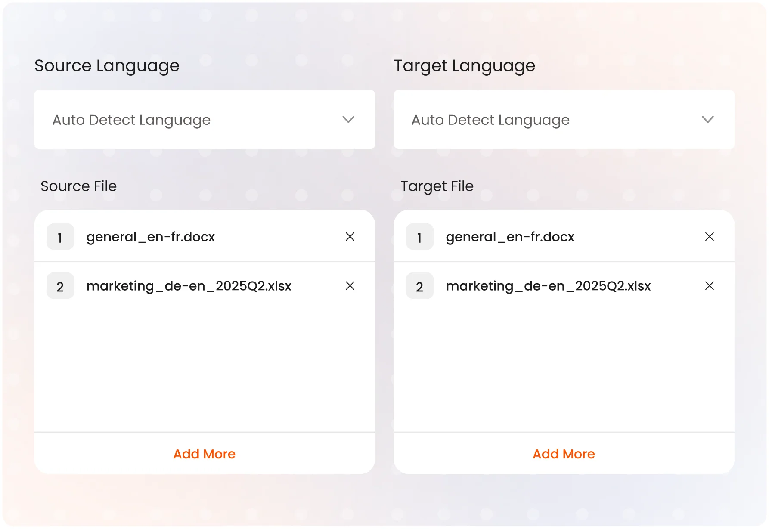Click number 2 badge in Target File list

(x=420, y=286)
